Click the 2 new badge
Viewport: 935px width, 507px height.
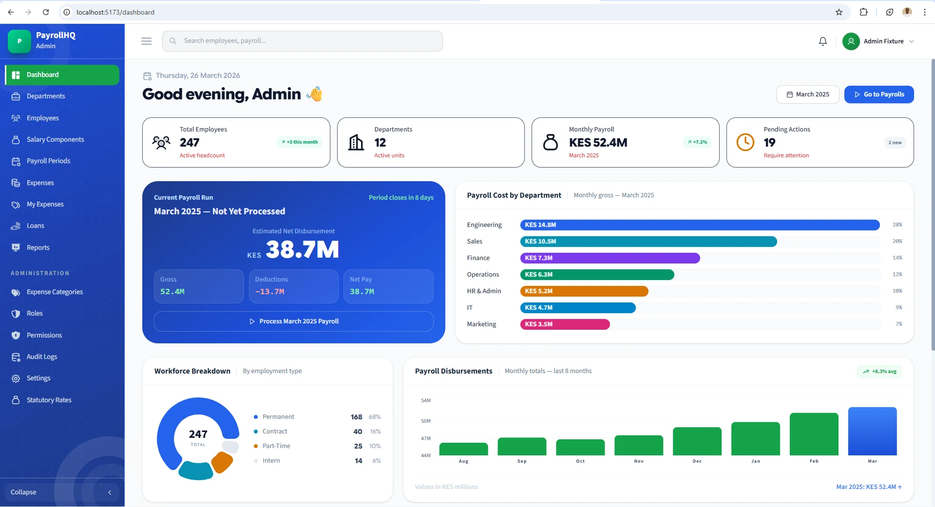[x=895, y=143]
